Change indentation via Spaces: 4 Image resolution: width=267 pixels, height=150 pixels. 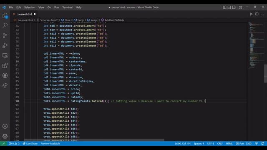point(199,143)
